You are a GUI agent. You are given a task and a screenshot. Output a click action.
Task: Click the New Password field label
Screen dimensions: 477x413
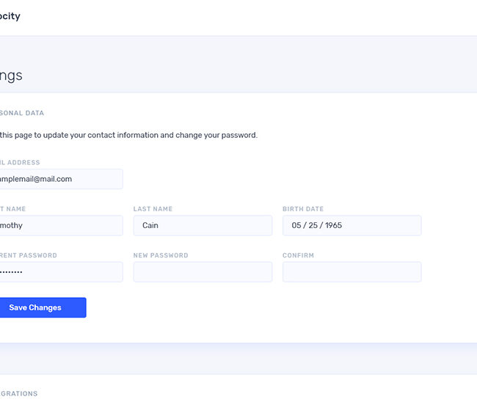(160, 255)
